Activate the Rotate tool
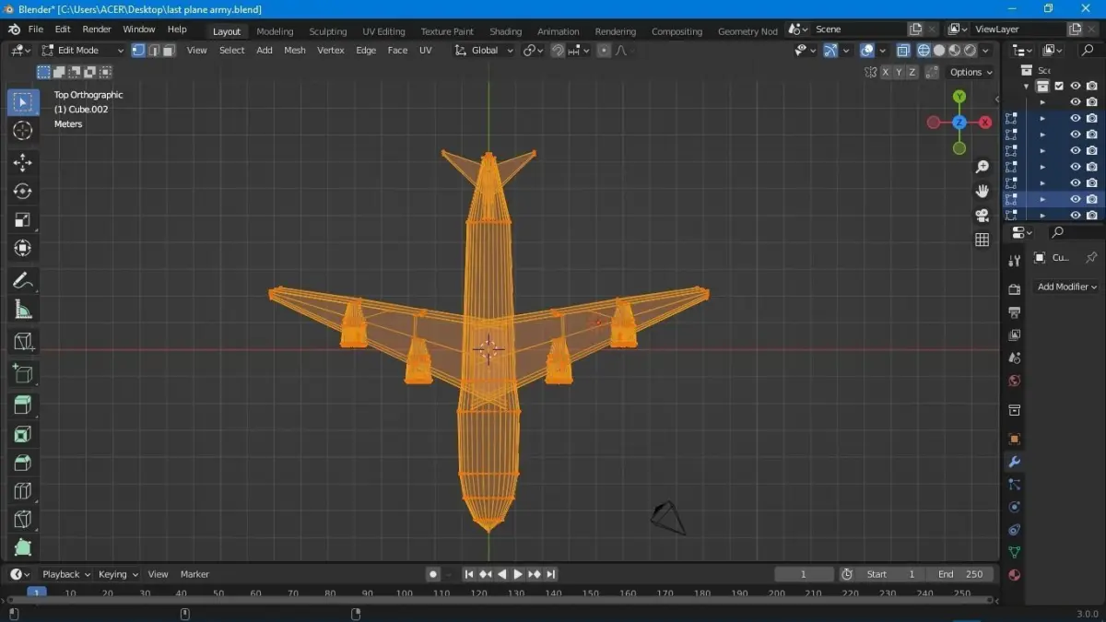This screenshot has height=622, width=1106. [23, 192]
